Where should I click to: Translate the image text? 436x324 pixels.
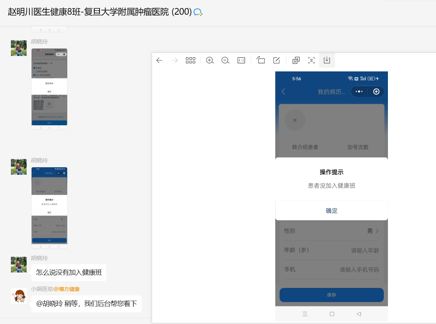296,61
